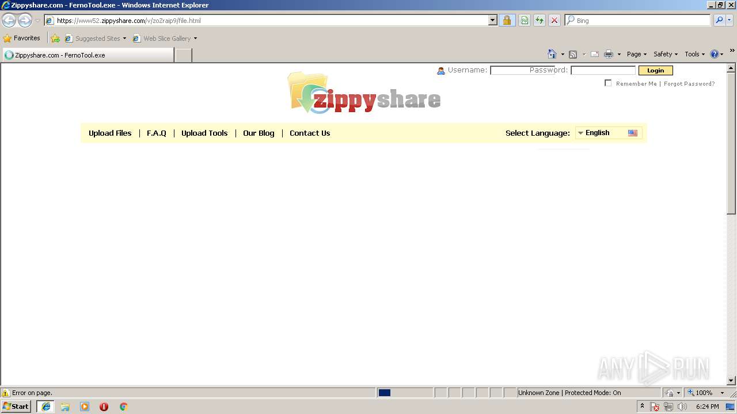Image resolution: width=737 pixels, height=414 pixels.
Task: Open Internet Explorer from taskbar
Action: point(46,407)
